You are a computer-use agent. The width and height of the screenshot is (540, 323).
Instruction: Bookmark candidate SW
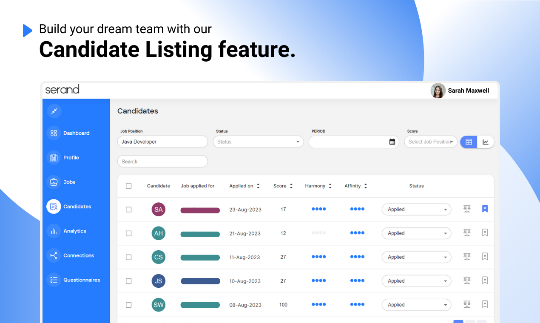point(485,304)
